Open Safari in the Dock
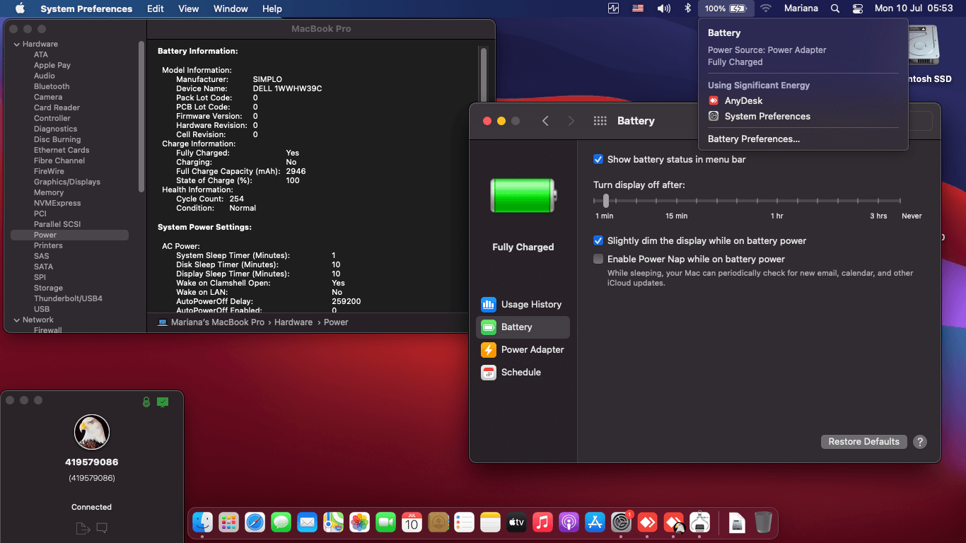 (x=255, y=522)
